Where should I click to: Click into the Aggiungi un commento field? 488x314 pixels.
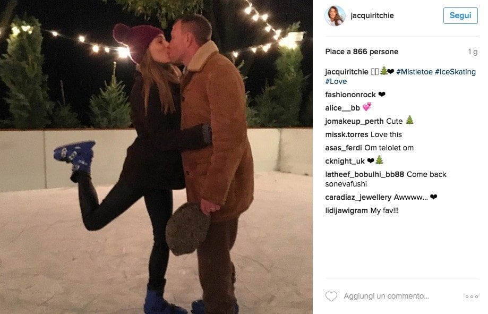[386, 296]
